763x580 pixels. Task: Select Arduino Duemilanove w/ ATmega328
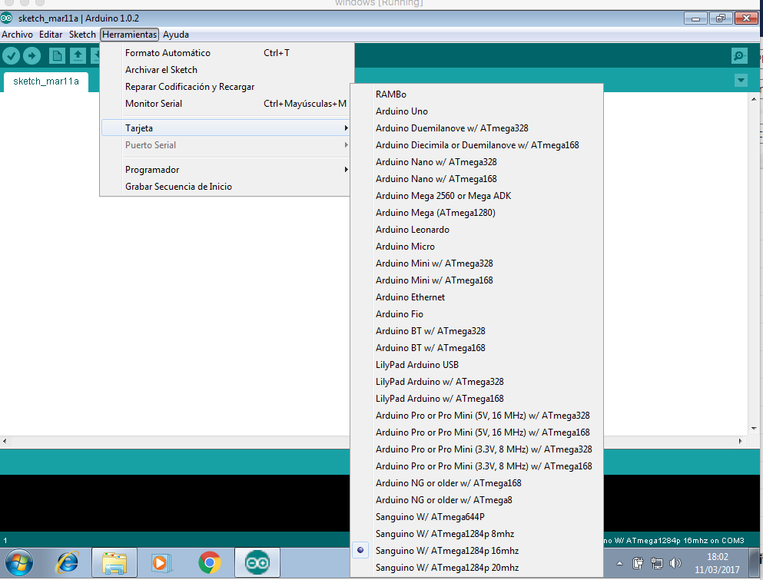[477, 128]
